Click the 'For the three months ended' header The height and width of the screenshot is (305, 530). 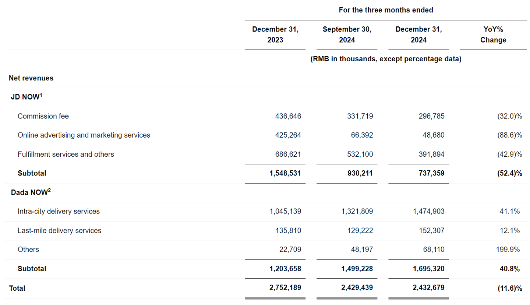point(386,10)
